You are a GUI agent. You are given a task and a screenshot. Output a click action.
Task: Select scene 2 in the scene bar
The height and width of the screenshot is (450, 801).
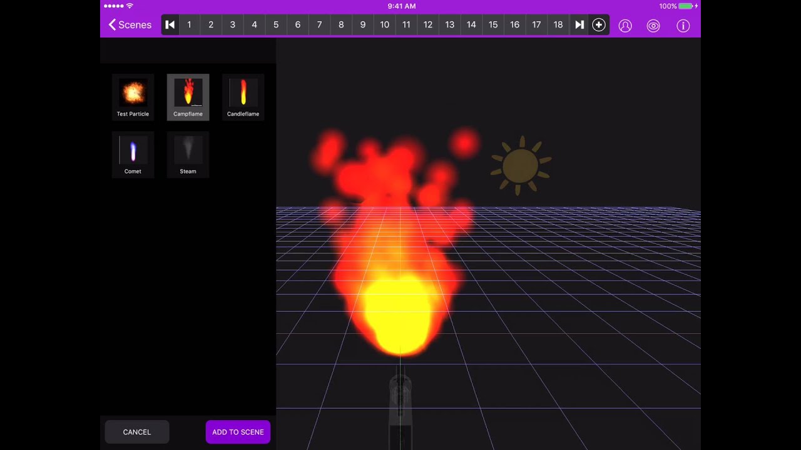click(x=211, y=25)
